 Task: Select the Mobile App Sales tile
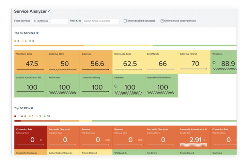tap(129, 62)
